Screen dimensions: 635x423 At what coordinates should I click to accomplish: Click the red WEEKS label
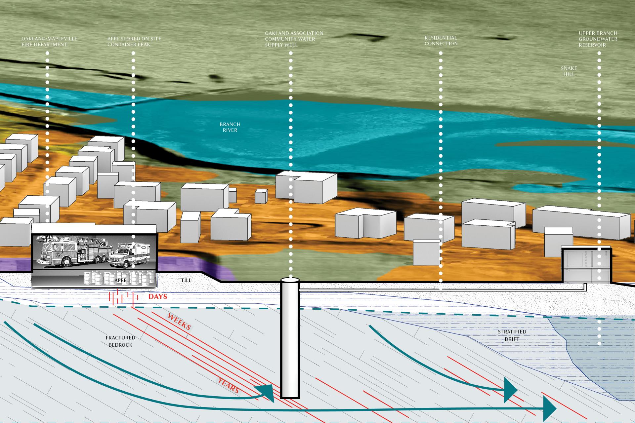pos(179,322)
